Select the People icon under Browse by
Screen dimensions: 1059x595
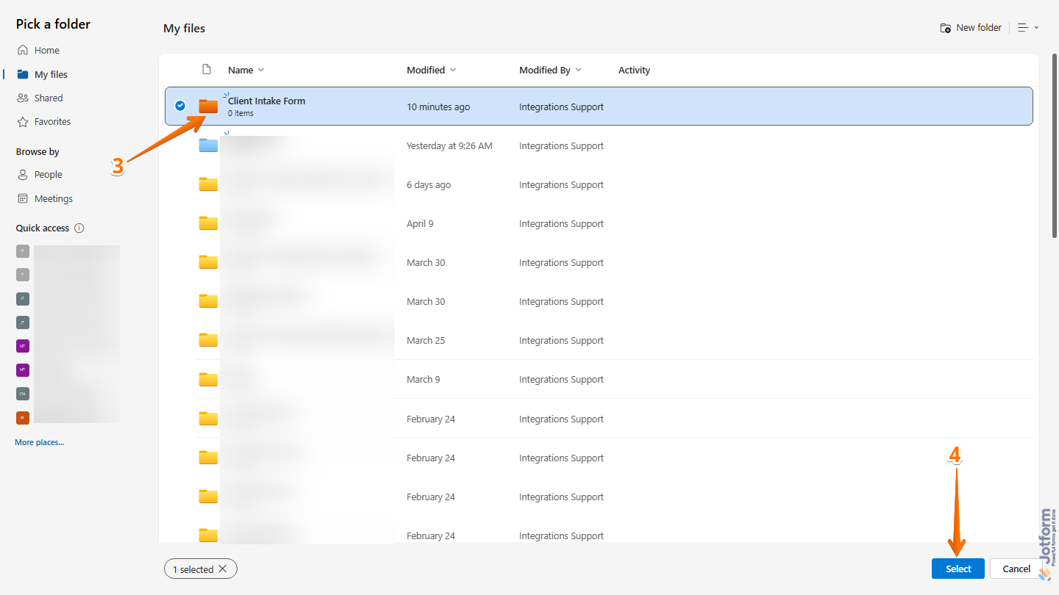tap(24, 174)
